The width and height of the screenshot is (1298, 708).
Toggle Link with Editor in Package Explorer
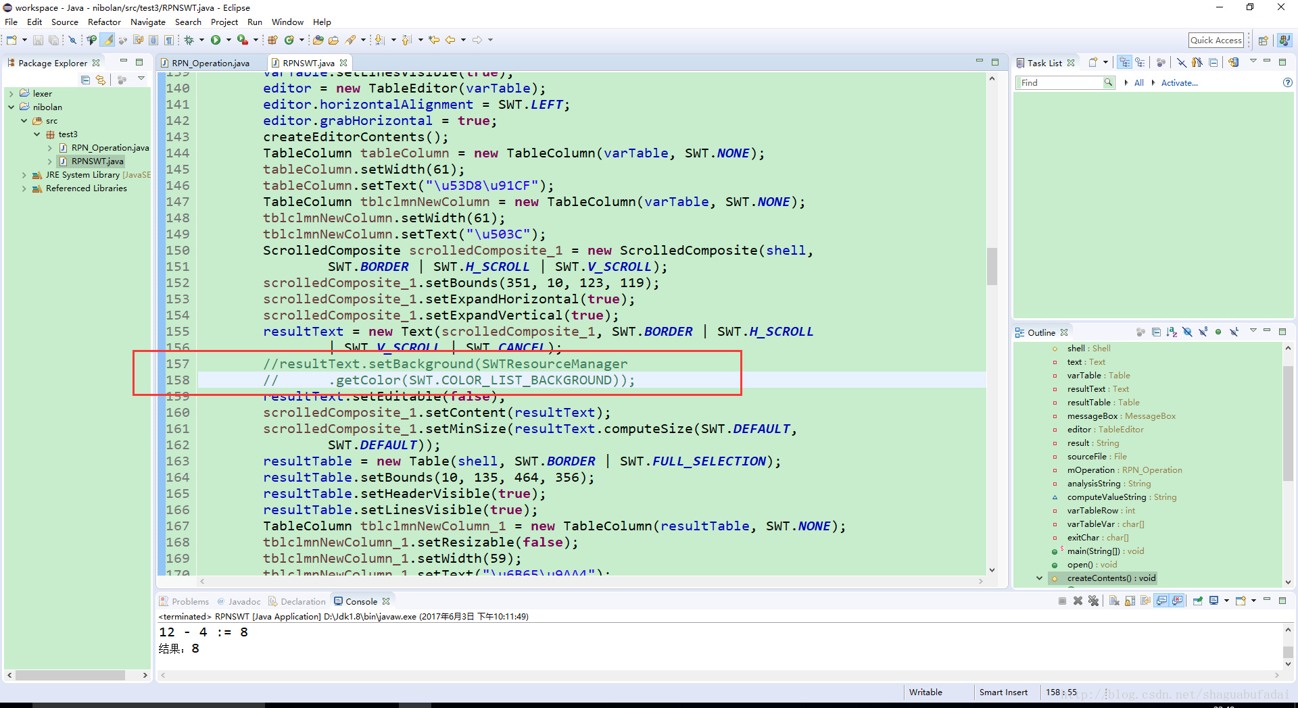tap(101, 80)
